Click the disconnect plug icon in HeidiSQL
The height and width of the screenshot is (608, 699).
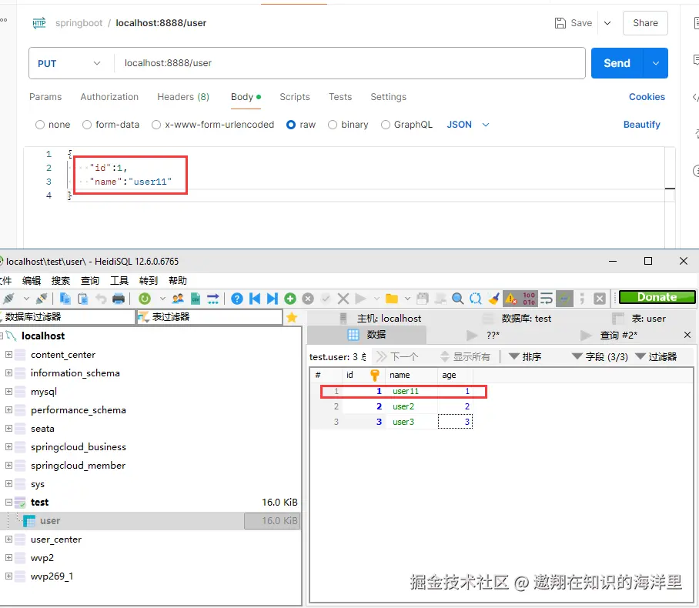42,299
